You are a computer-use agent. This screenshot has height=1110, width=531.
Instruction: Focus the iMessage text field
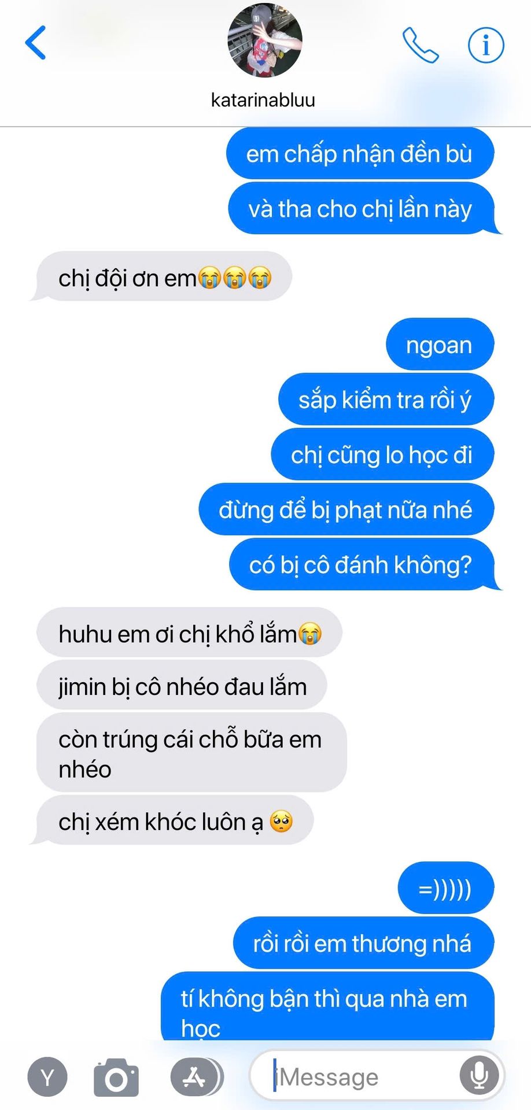pos(377,1076)
